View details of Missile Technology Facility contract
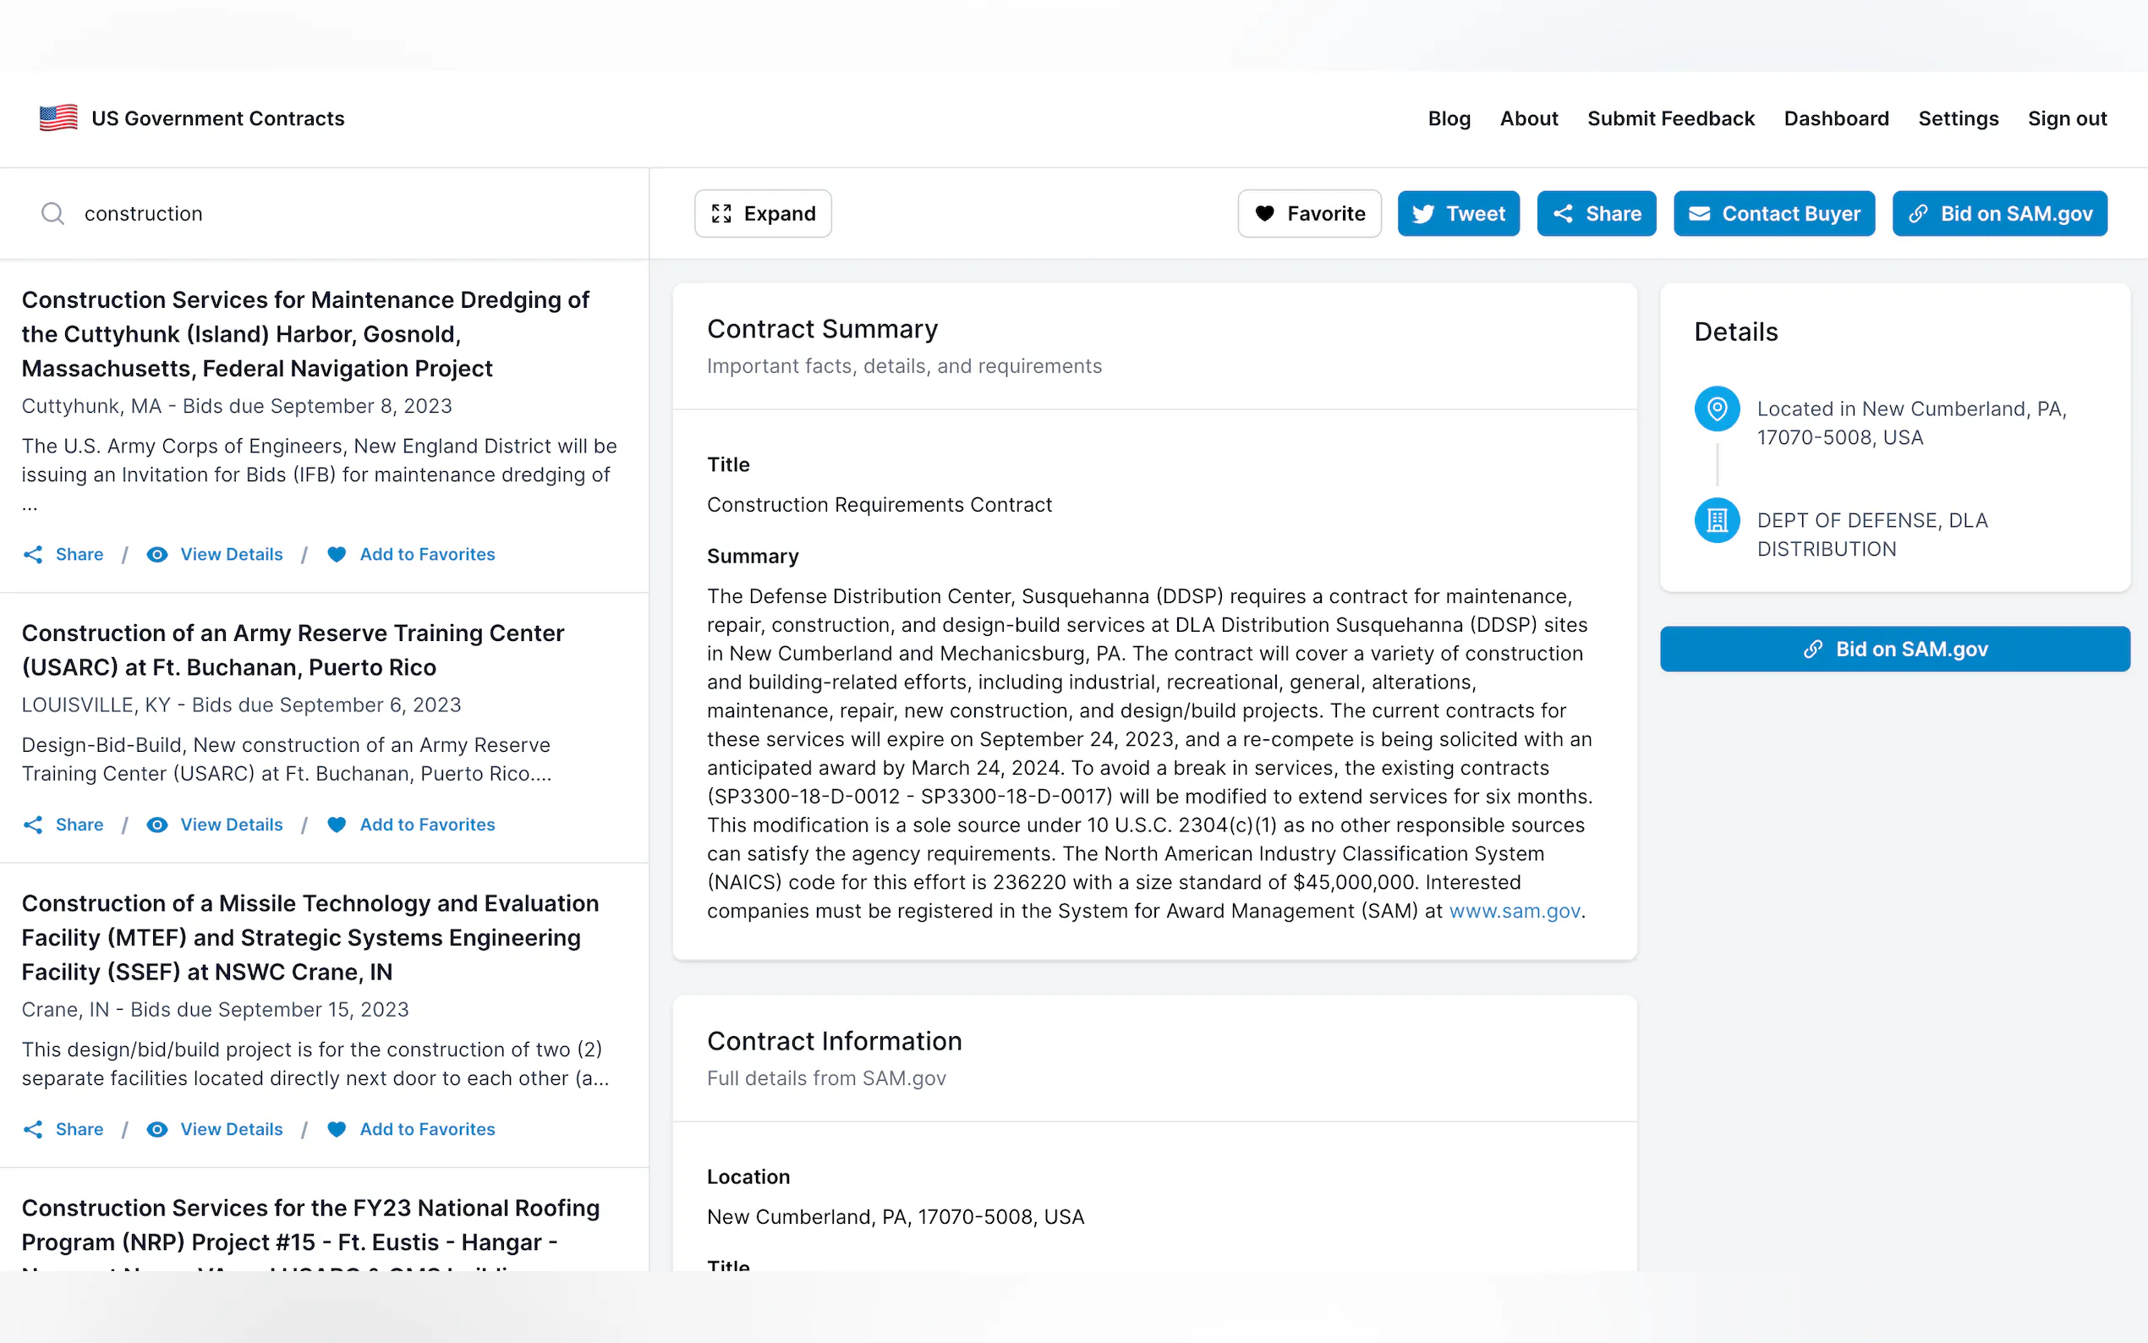2148x1343 pixels. [231, 1129]
